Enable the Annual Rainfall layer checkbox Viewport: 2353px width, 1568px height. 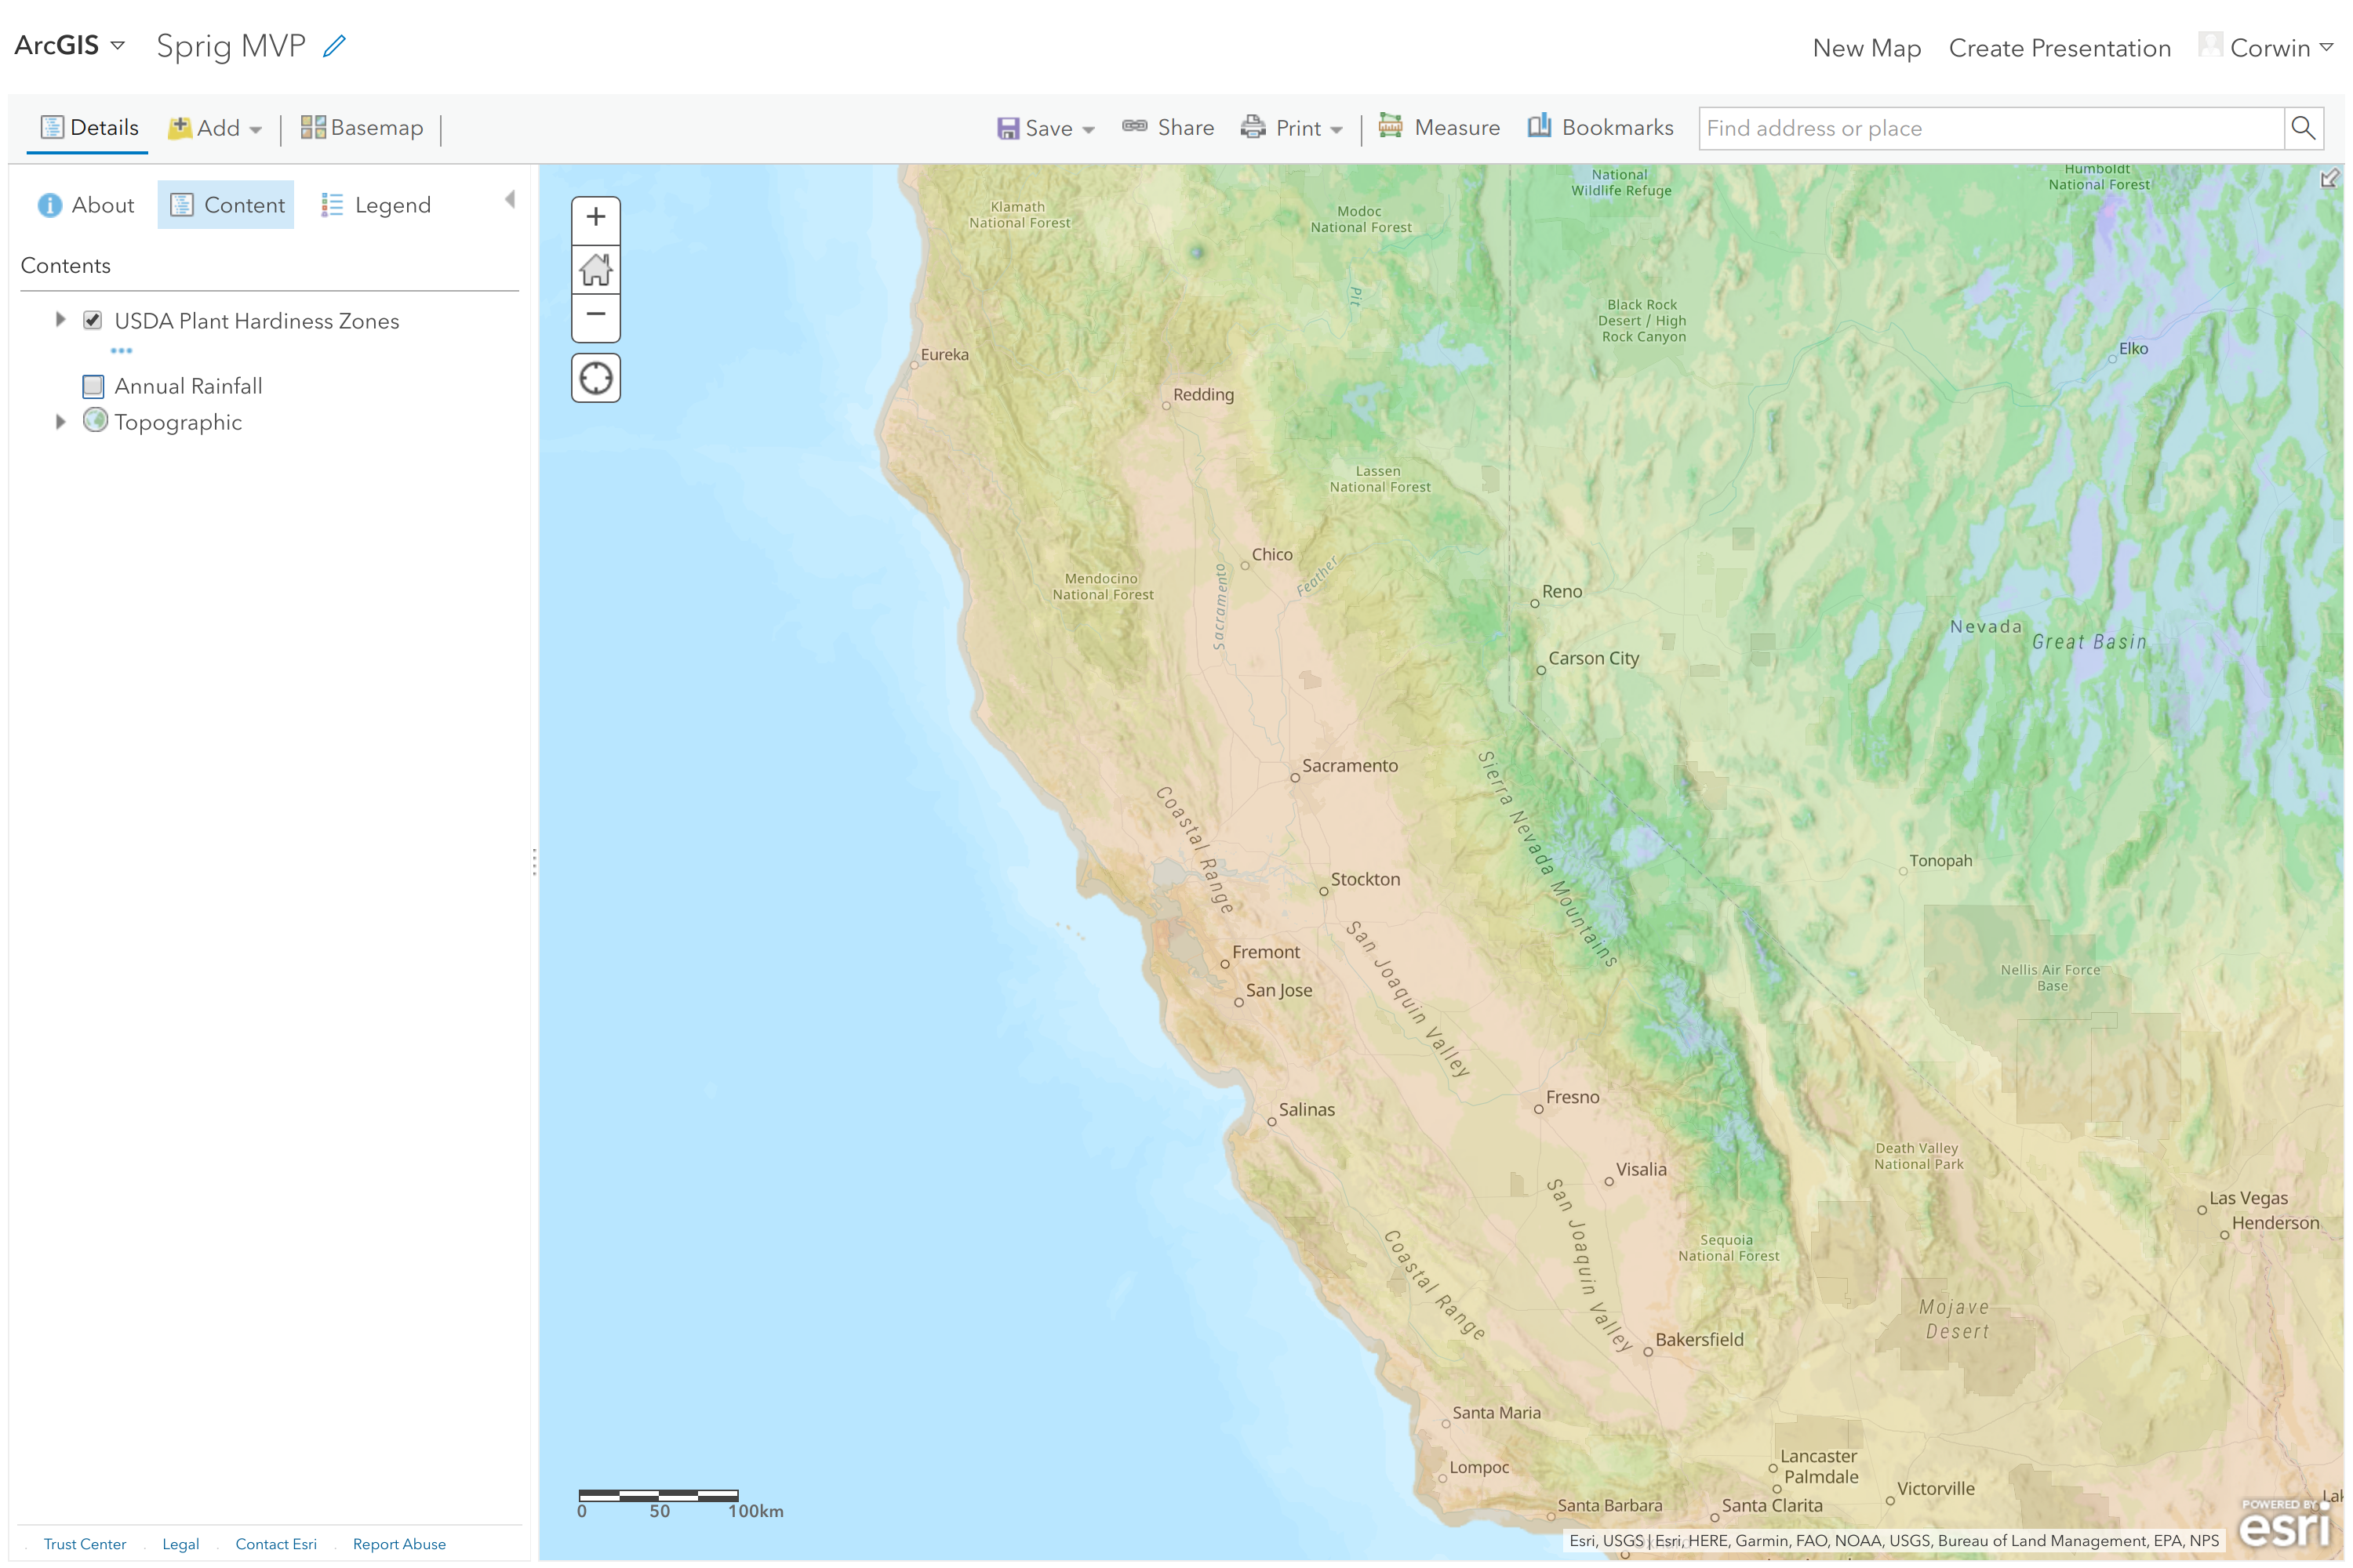click(93, 386)
